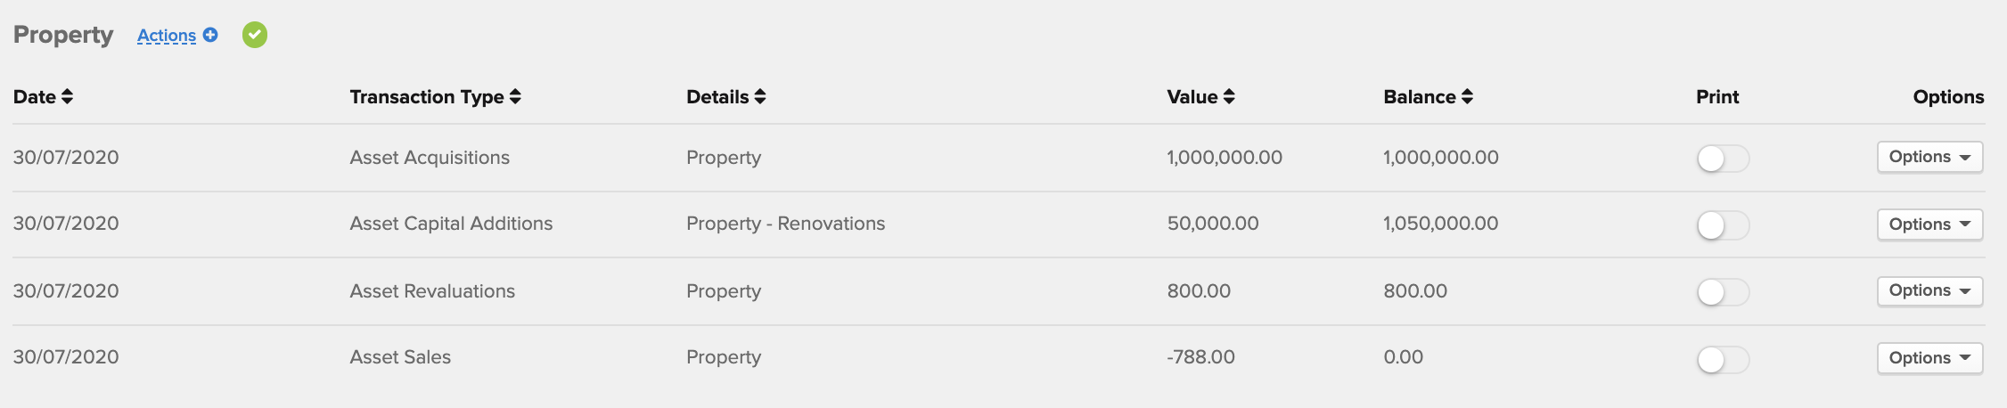
Task: Click the plus icon beside Actions
Action: (210, 35)
